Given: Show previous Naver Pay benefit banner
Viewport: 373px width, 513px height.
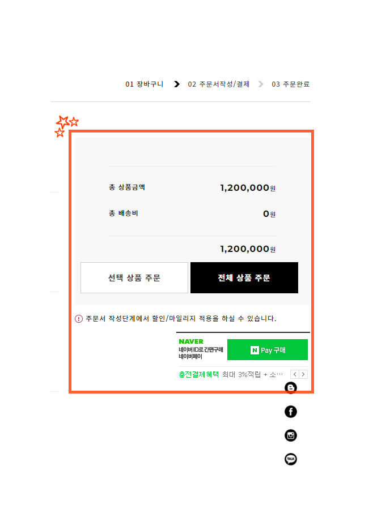Looking at the screenshot, I should (295, 374).
